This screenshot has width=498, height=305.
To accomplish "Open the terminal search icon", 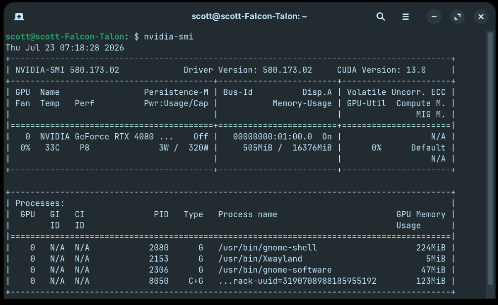I will 380,16.
